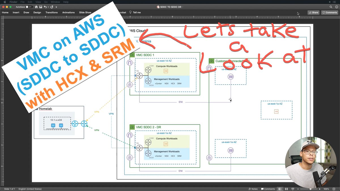Click English (United States) language in status bar

click(30, 189)
